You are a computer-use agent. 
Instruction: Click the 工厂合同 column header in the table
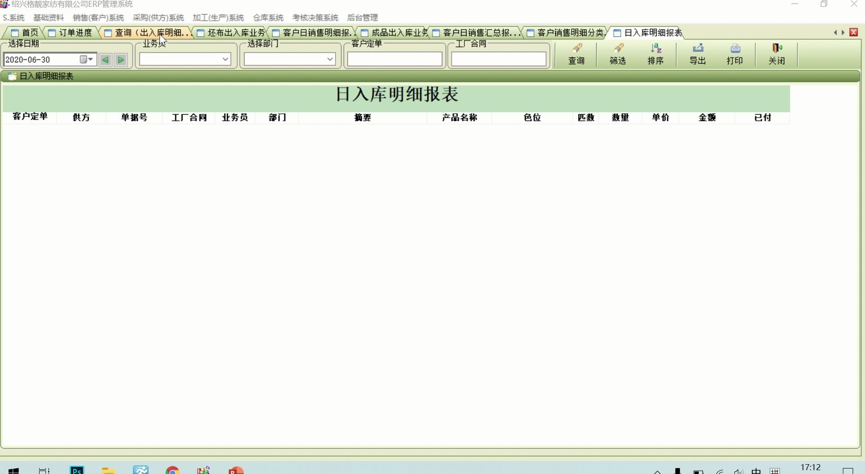click(x=189, y=117)
